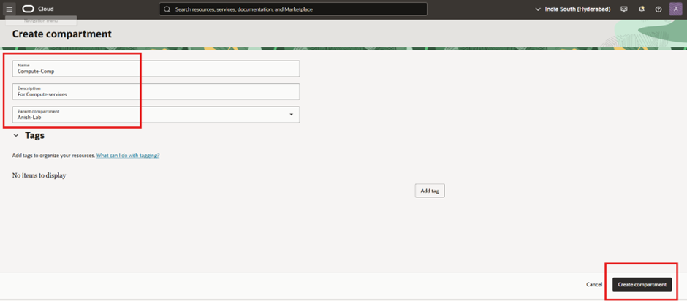
Task: Open the Parent compartment dropdown
Action: (291, 115)
